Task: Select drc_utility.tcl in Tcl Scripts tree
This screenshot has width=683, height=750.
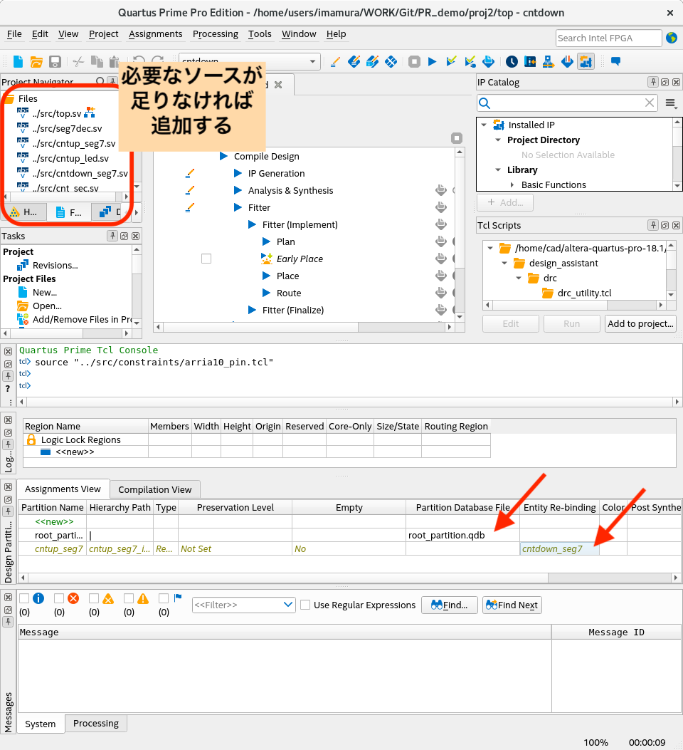Action: [x=584, y=293]
